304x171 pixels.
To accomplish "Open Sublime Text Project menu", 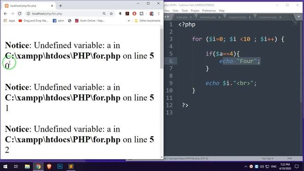I will click(195, 10).
